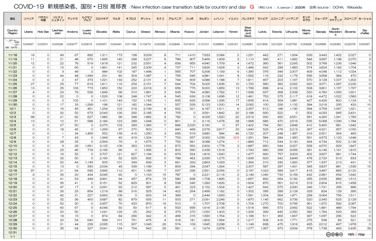
Task: Click the 'West Bank and Gaza' header cell
Action: click(x=248, y=32)
